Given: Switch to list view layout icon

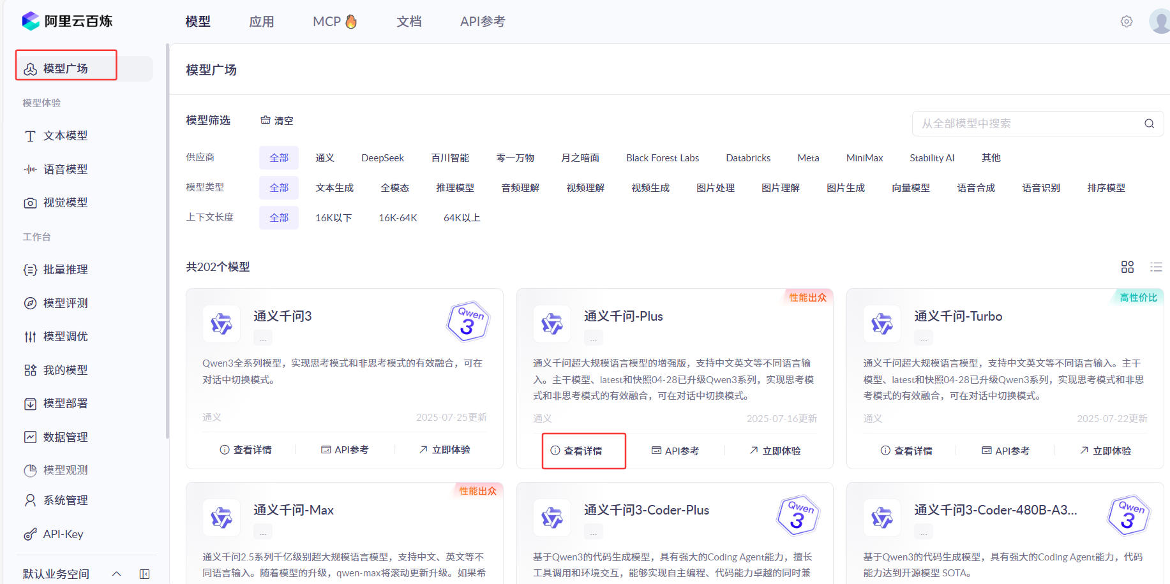Looking at the screenshot, I should tap(1156, 267).
